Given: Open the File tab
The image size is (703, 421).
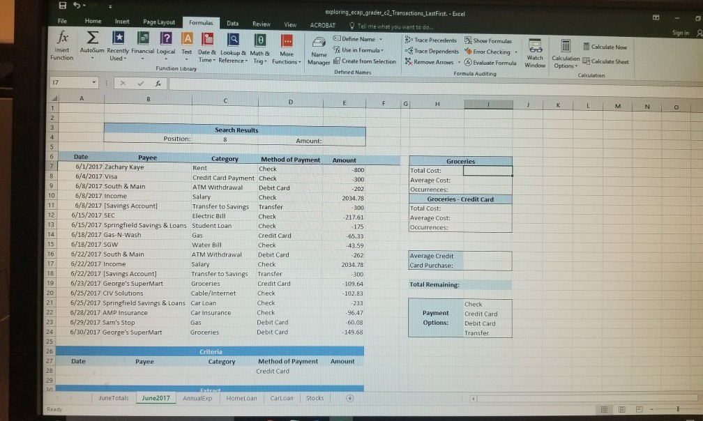Looking at the screenshot, I should [x=62, y=21].
